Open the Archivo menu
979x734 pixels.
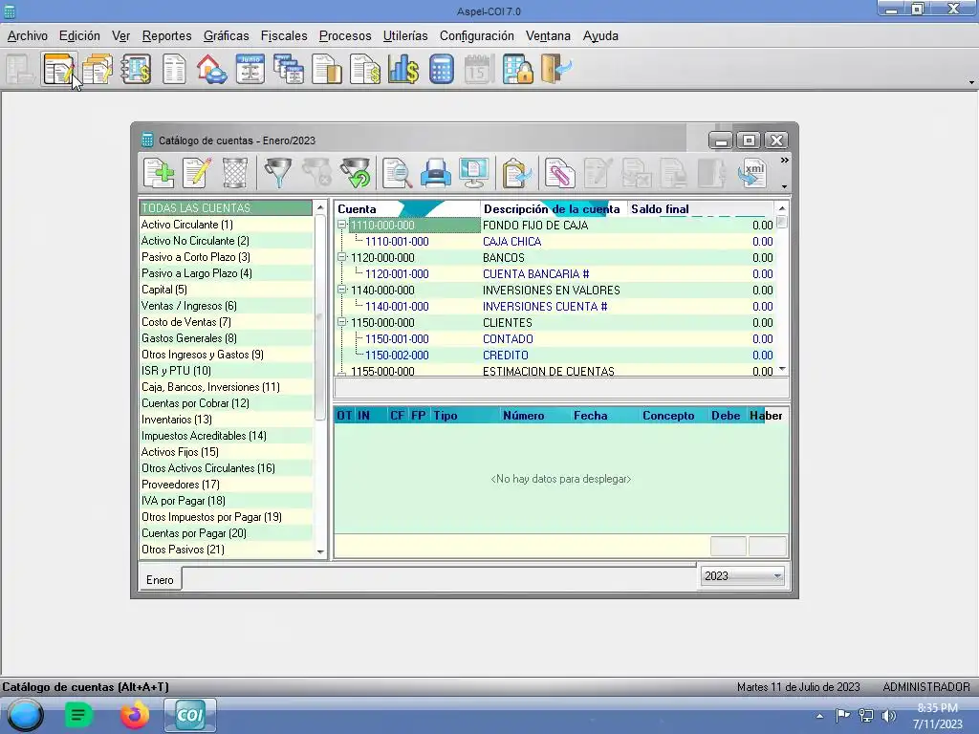(x=28, y=36)
